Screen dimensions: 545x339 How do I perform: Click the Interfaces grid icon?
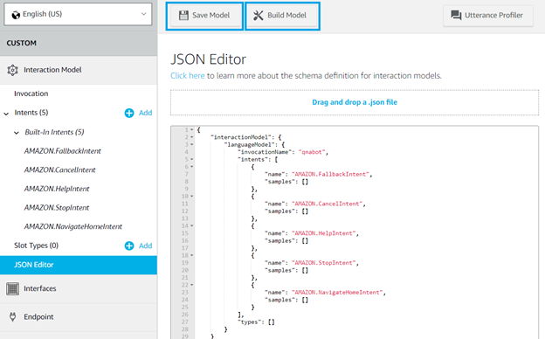click(13, 288)
